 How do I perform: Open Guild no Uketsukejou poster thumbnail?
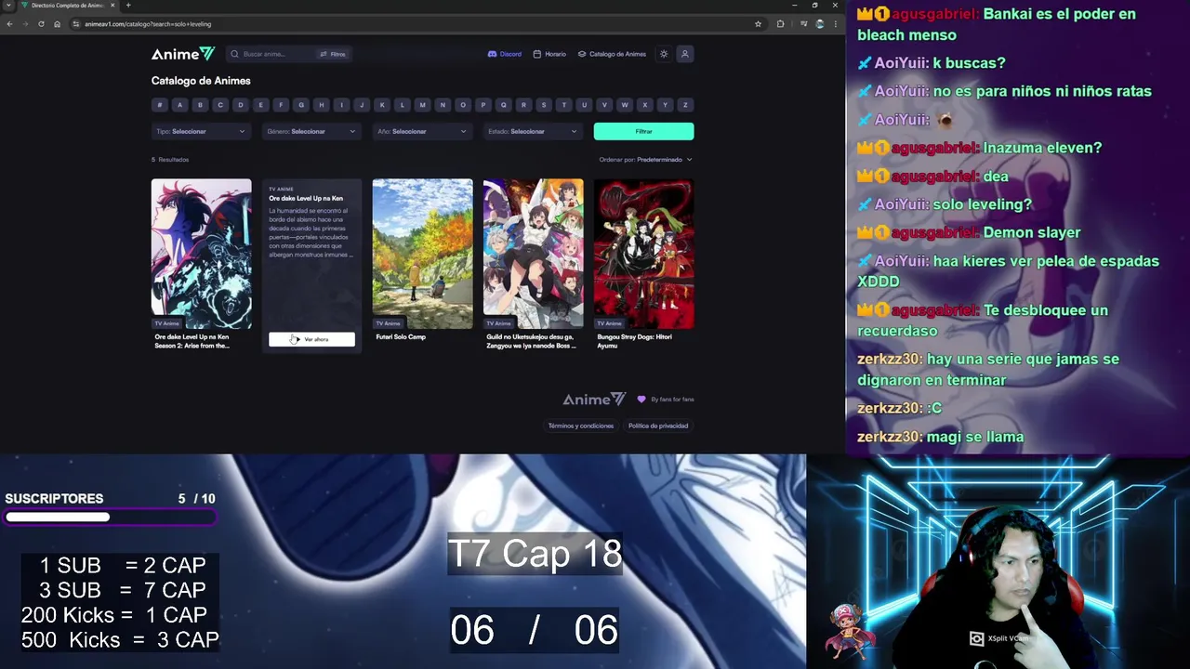533,254
